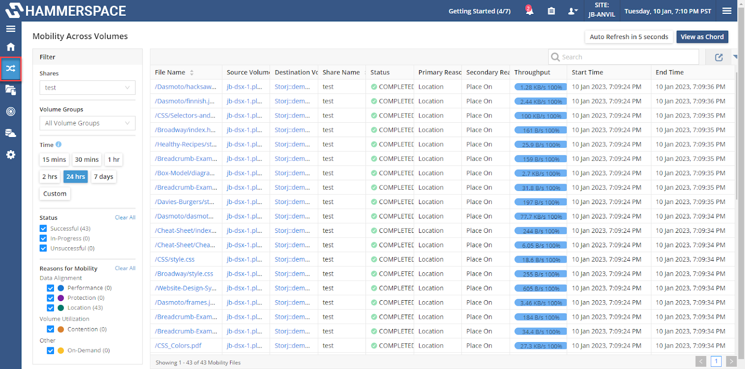
Task: Open Getting Started (4/7) guide
Action: click(x=480, y=11)
